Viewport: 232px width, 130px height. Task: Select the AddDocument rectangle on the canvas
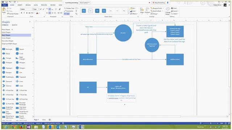click(x=175, y=59)
